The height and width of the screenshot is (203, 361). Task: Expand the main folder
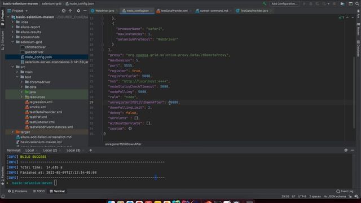click(x=17, y=72)
